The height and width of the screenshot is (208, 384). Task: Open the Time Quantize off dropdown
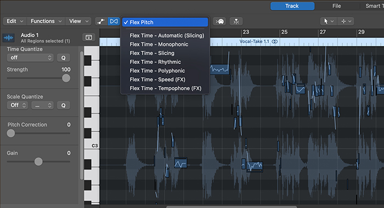30,57
